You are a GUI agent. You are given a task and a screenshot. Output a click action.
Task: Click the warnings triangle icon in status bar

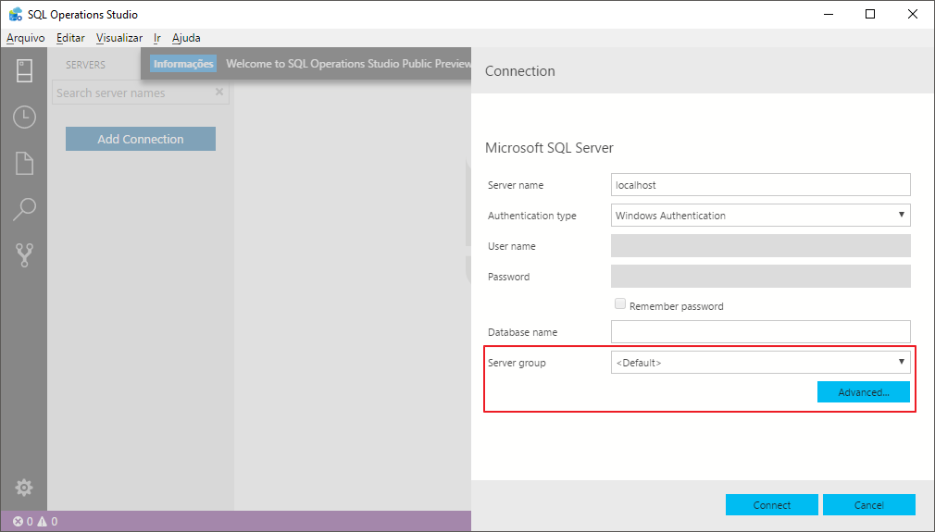42,521
